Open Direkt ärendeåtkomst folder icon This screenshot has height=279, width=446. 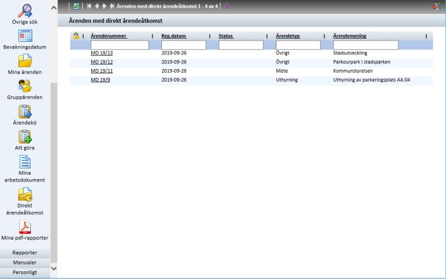[x=25, y=194]
